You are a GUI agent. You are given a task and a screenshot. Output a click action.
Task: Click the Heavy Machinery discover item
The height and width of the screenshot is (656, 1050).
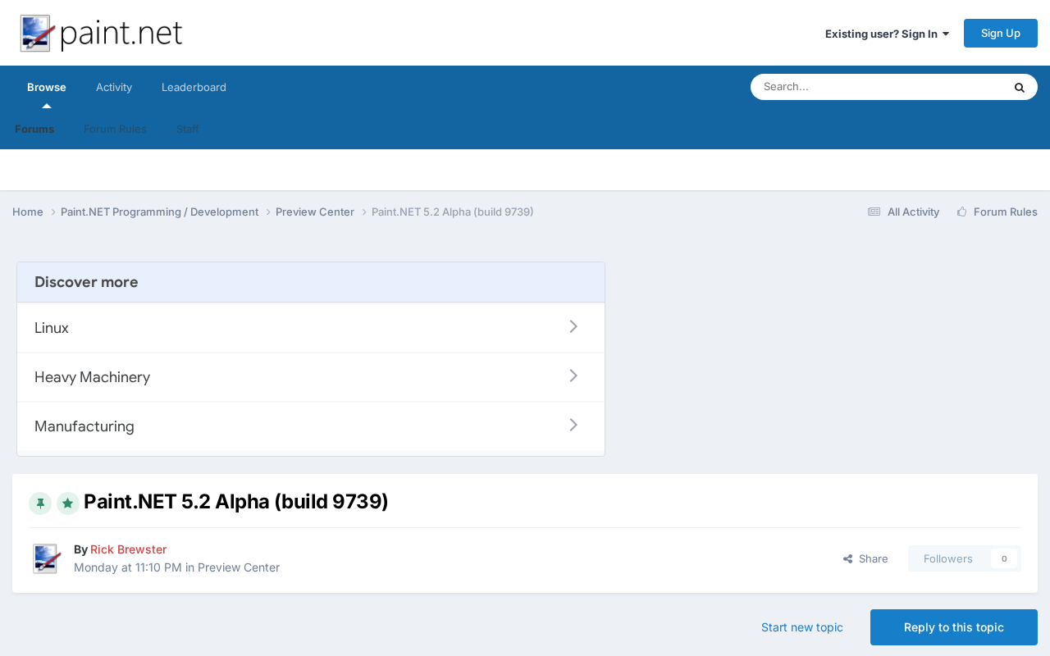pos(311,377)
